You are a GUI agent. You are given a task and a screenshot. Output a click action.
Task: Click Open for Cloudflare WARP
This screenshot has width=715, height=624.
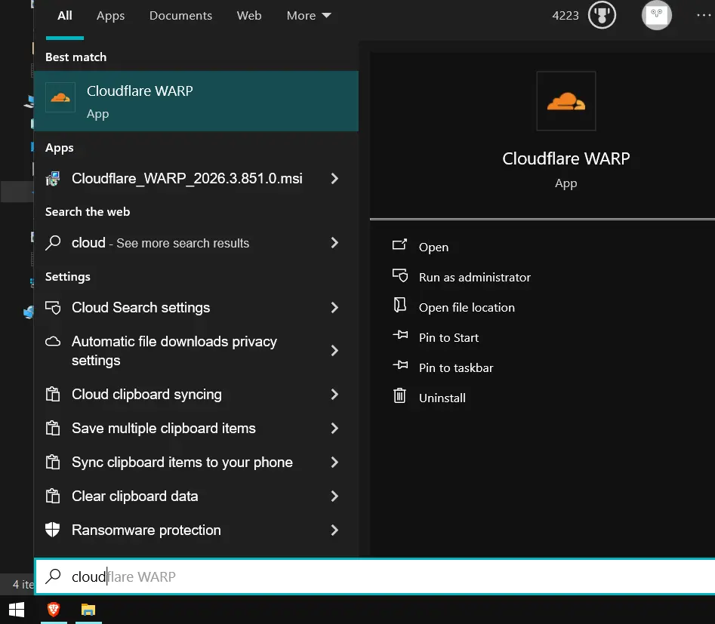click(x=433, y=247)
